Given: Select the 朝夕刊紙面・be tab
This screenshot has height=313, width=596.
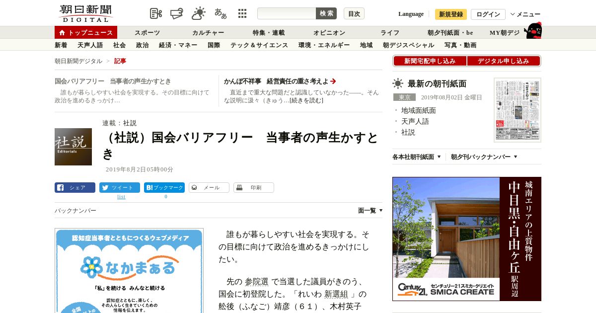Looking at the screenshot, I should click(x=450, y=33).
